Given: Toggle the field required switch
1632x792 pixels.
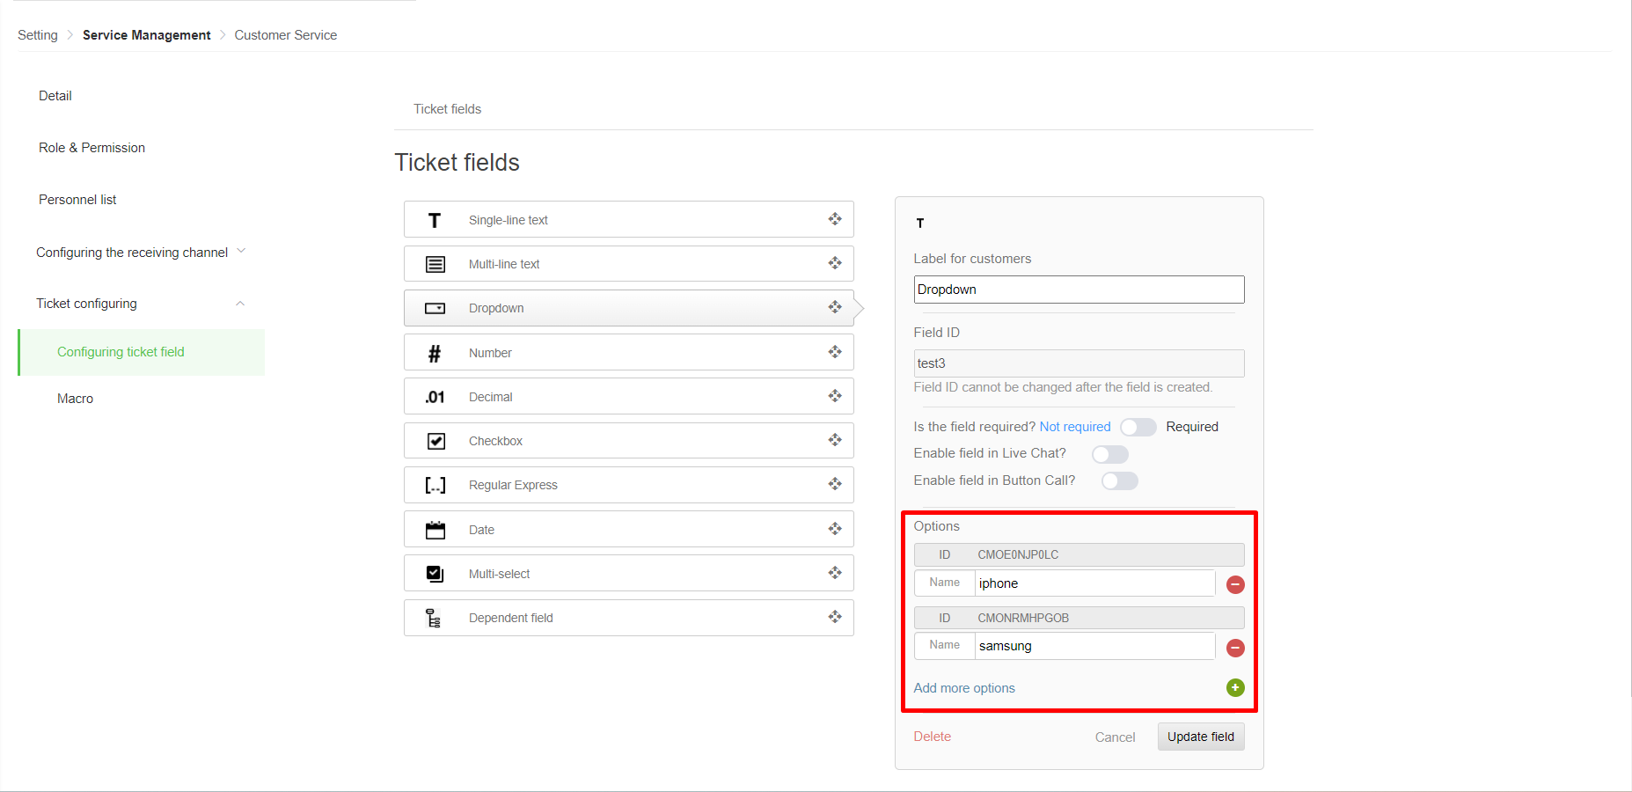Looking at the screenshot, I should [1138, 427].
